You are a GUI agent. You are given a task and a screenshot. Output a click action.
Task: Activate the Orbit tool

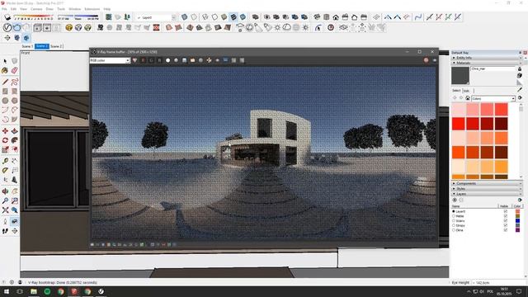click(5, 191)
